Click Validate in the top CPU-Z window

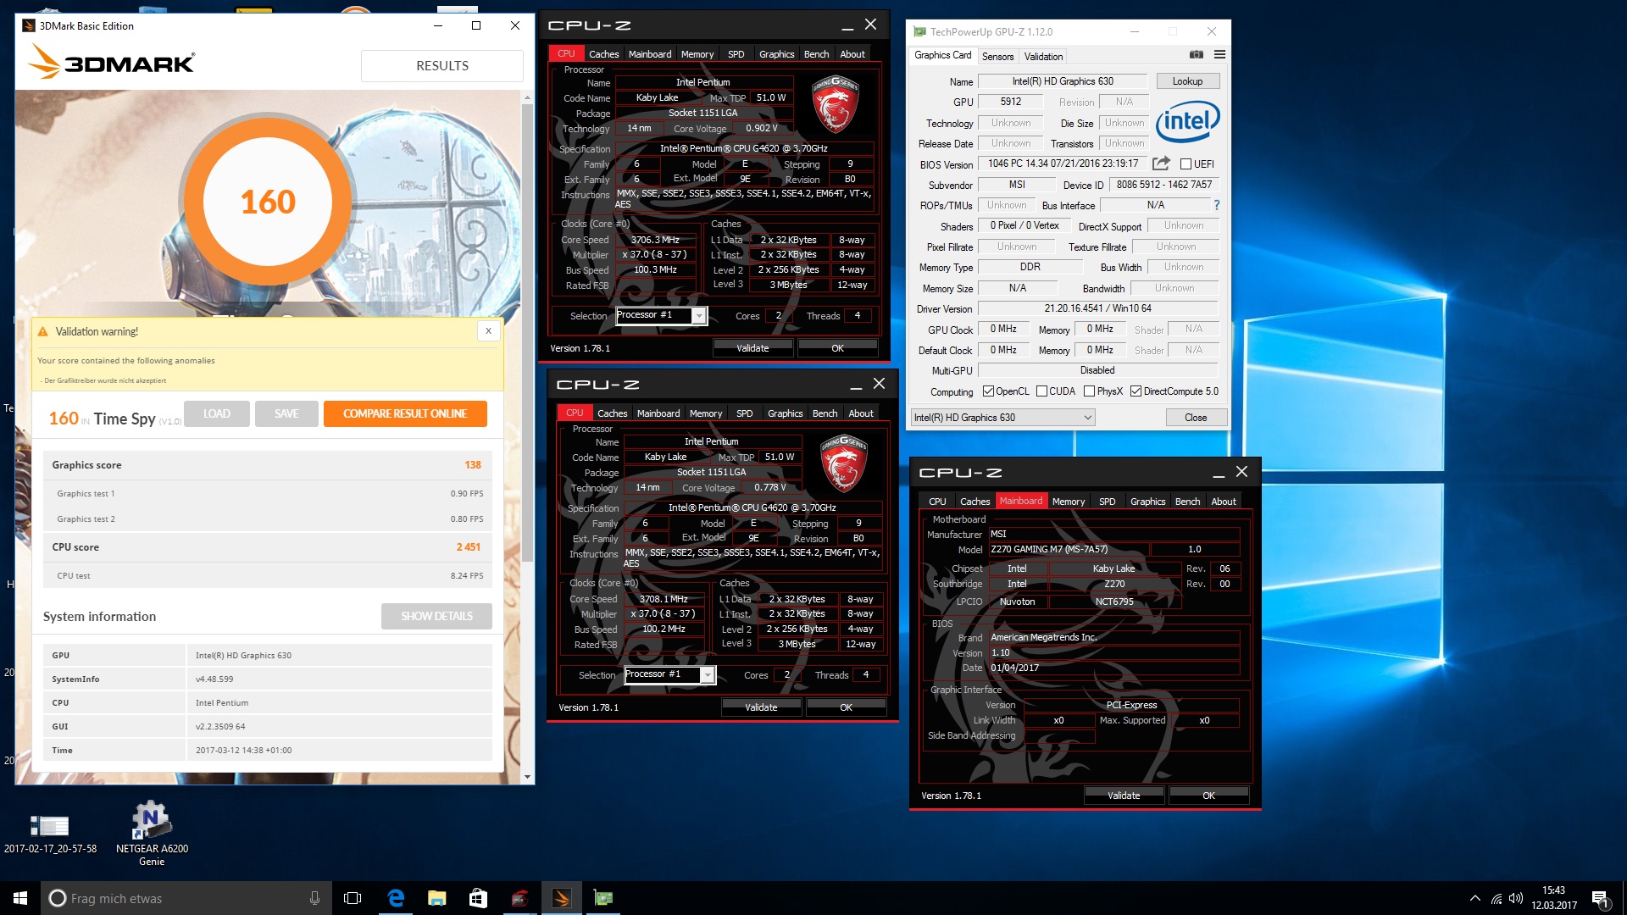752,347
